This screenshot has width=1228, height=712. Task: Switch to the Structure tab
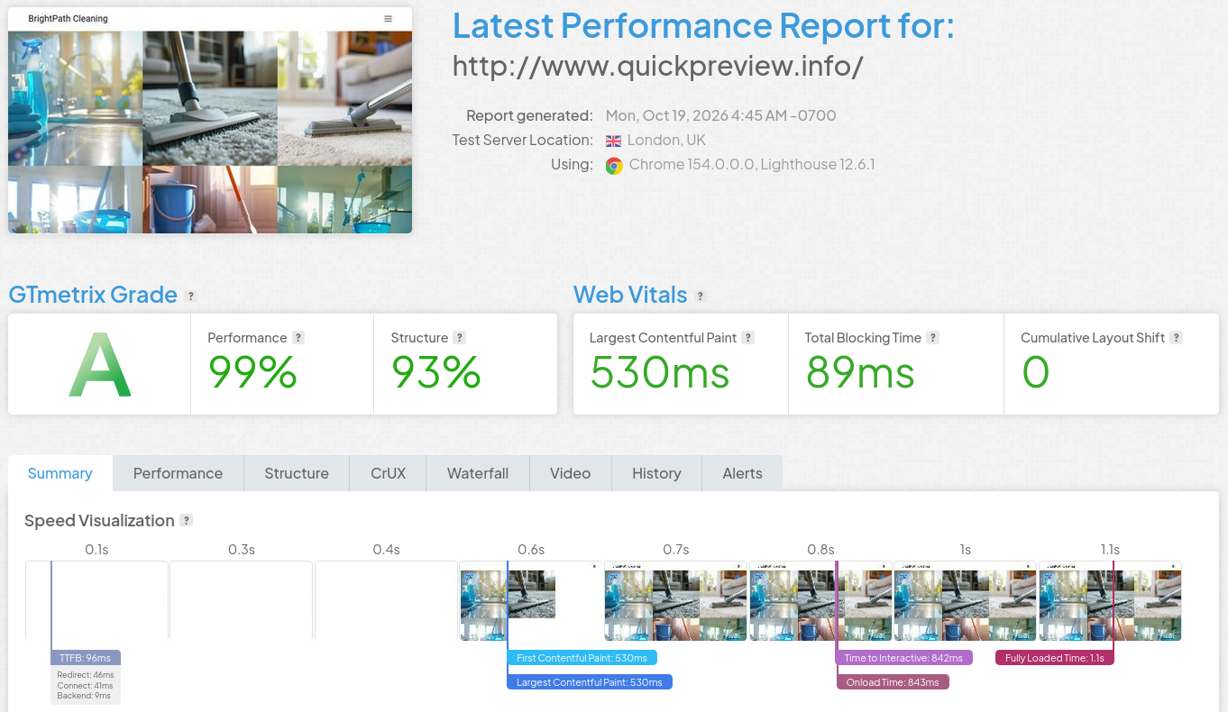[x=297, y=473]
